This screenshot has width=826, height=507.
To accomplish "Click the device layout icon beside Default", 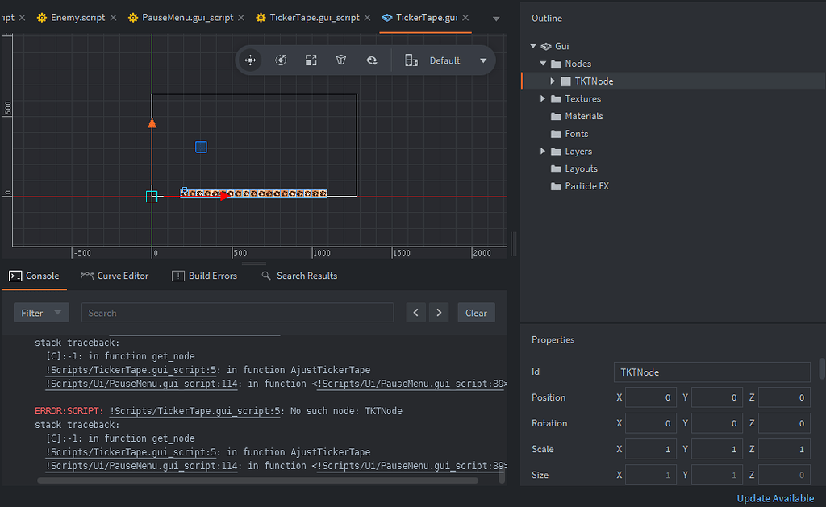I will coord(411,60).
